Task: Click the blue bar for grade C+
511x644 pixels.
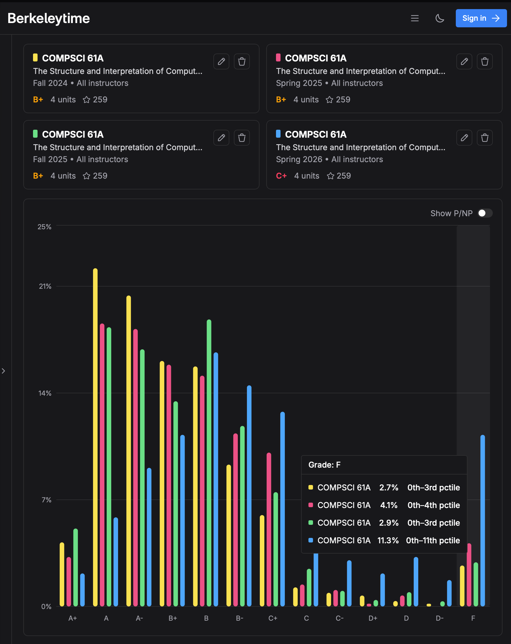Action: pos(283,509)
